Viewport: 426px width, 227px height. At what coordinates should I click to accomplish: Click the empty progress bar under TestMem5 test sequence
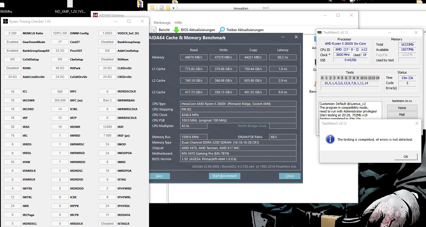point(350,88)
